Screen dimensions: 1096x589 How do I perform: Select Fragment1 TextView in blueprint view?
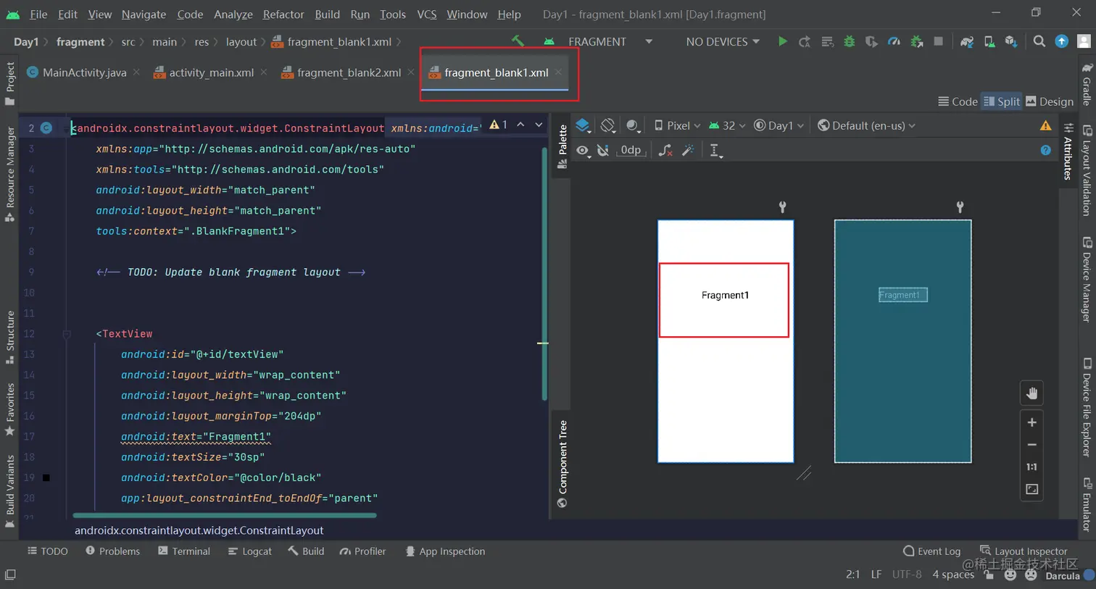(902, 295)
